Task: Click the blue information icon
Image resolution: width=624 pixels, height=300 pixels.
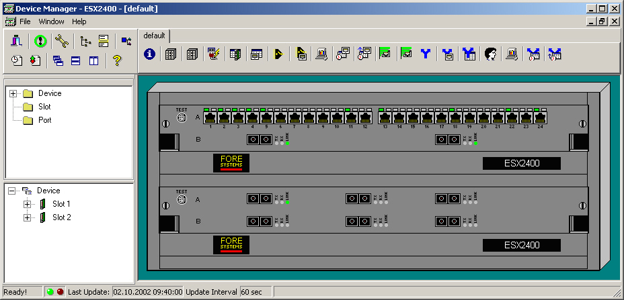Action: click(x=149, y=54)
